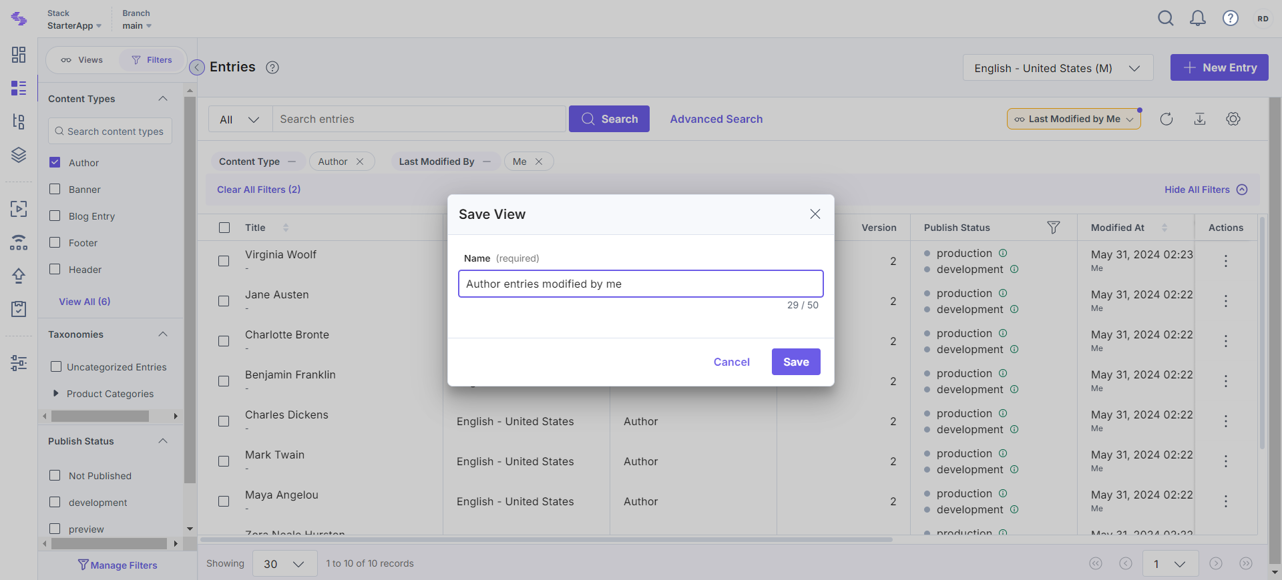Screen dimensions: 1282x580
Task: Click the Contentstack logo icon
Action: [x=19, y=19]
